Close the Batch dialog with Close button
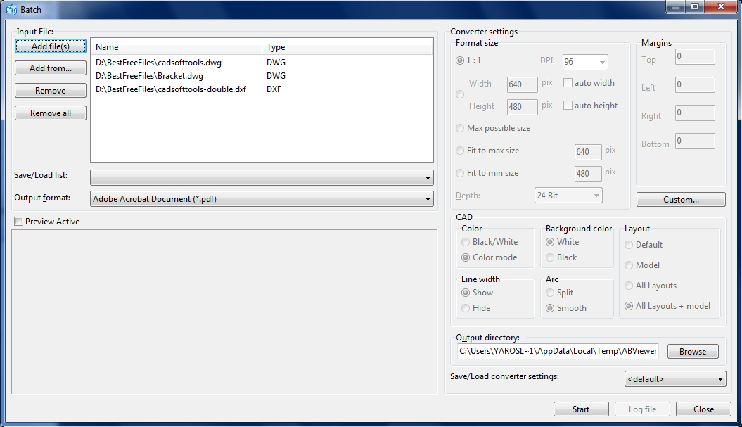 click(x=704, y=409)
